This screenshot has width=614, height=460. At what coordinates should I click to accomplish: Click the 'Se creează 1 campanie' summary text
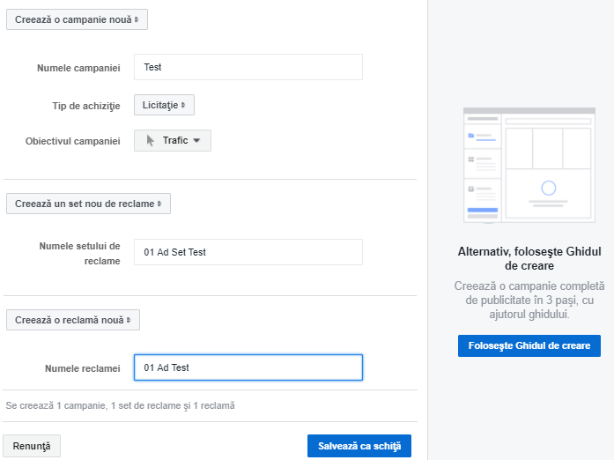[120, 406]
